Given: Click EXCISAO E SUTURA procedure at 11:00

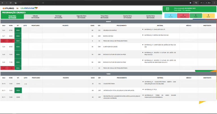Looking at the screenshot, I should point(115,62).
